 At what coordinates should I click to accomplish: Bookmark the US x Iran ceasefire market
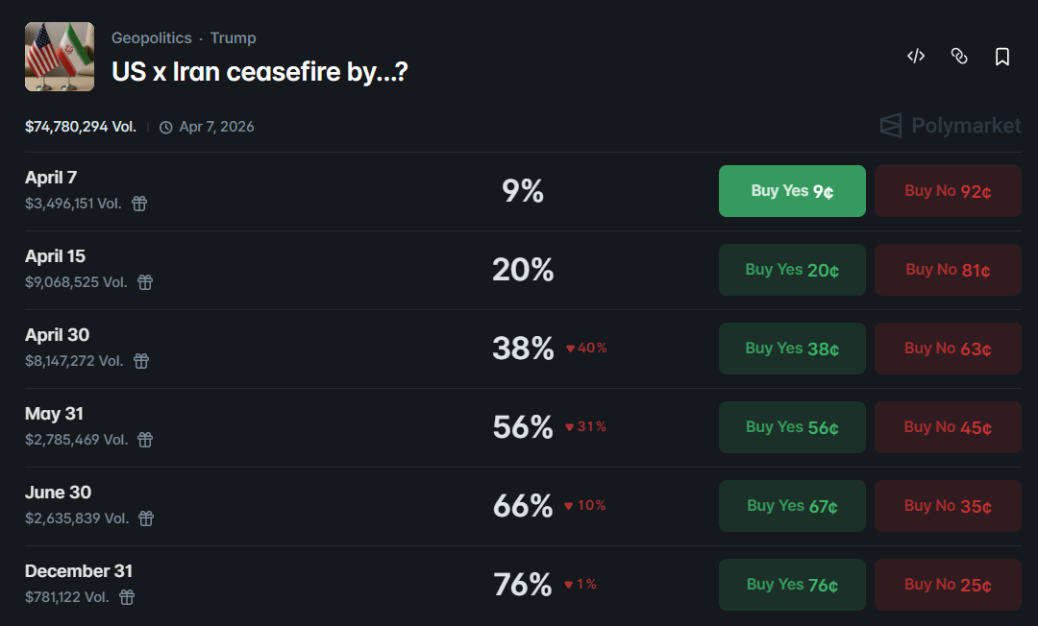[x=1002, y=56]
